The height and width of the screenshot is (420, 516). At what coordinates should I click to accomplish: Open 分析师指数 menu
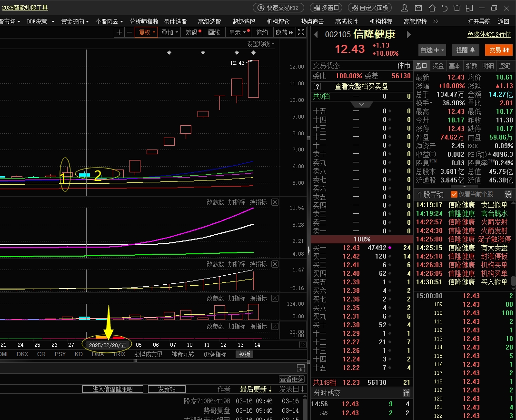(144, 21)
